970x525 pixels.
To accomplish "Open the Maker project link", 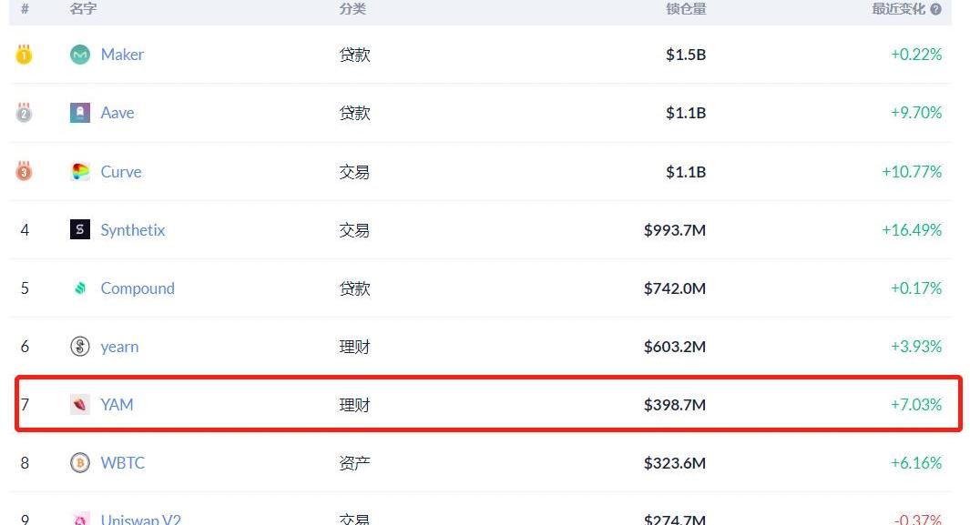I will point(122,55).
